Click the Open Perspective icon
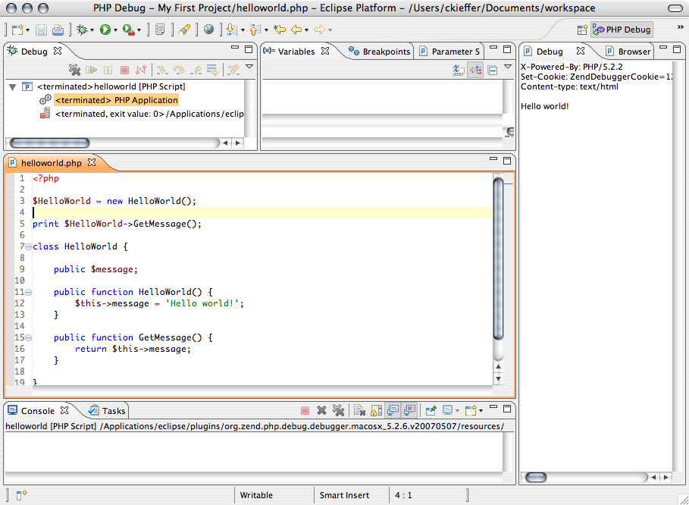The image size is (689, 505). pos(582,30)
